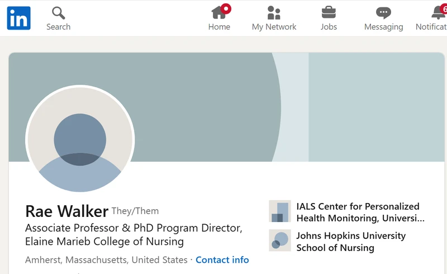Open Johns Hopkins University School of Nursing link

351,242
